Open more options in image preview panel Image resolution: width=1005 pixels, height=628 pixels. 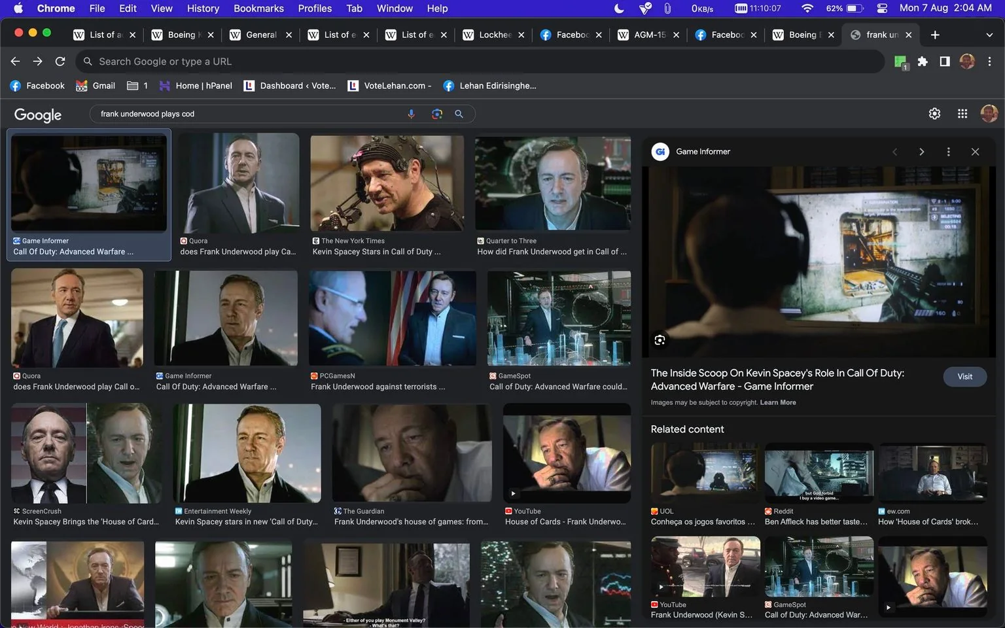click(x=948, y=152)
